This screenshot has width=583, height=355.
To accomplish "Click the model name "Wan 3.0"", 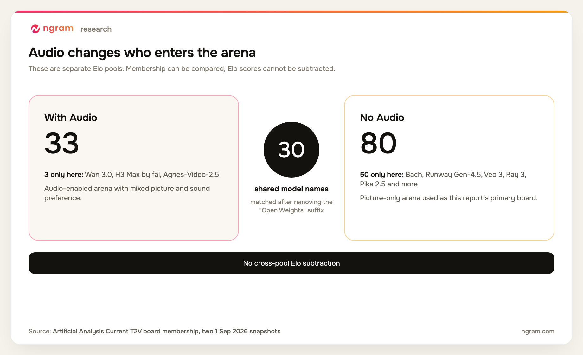I will coord(98,175).
